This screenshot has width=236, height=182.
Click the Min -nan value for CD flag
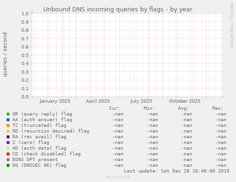click(x=152, y=154)
